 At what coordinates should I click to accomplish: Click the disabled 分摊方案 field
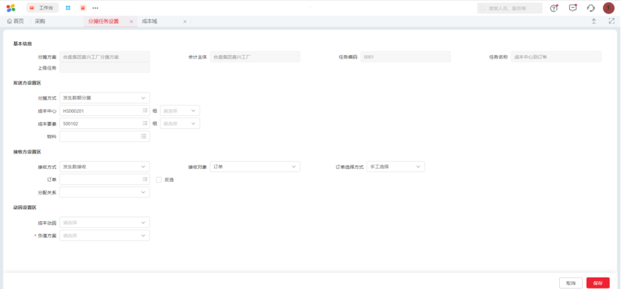[x=105, y=57]
